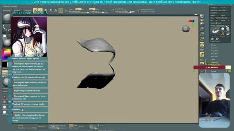The image size is (234, 131).
Task: Toggle the Adapt option for ZRemesher
Action: click(71, 126)
